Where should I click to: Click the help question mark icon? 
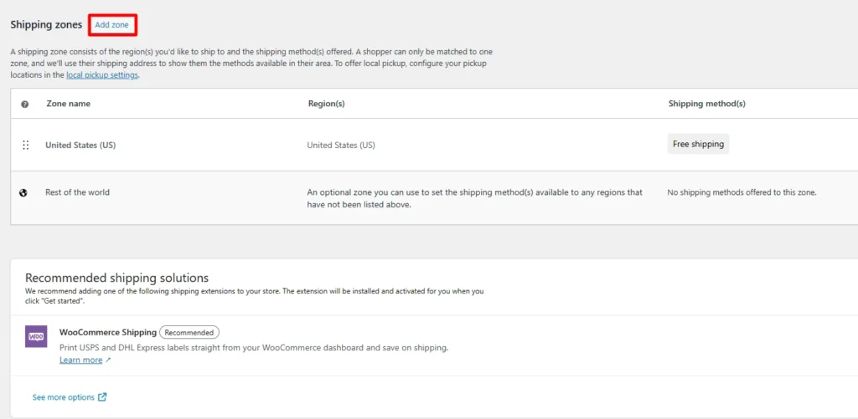(x=24, y=105)
